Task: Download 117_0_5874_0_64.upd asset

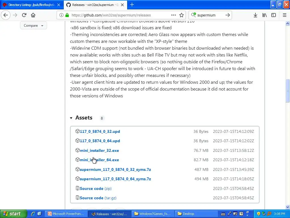Action: click(x=100, y=141)
